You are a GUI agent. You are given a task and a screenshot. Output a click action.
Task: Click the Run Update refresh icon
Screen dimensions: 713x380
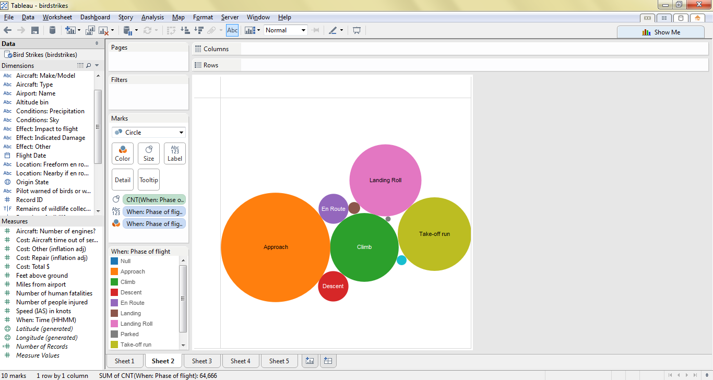coord(147,30)
